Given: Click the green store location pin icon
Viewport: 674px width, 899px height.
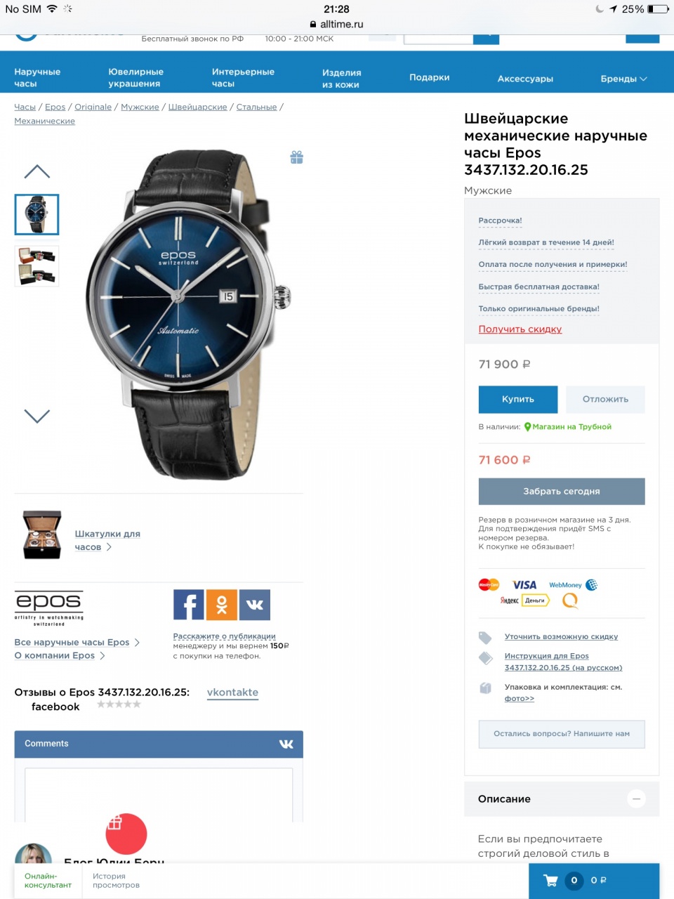Looking at the screenshot, I should [527, 427].
